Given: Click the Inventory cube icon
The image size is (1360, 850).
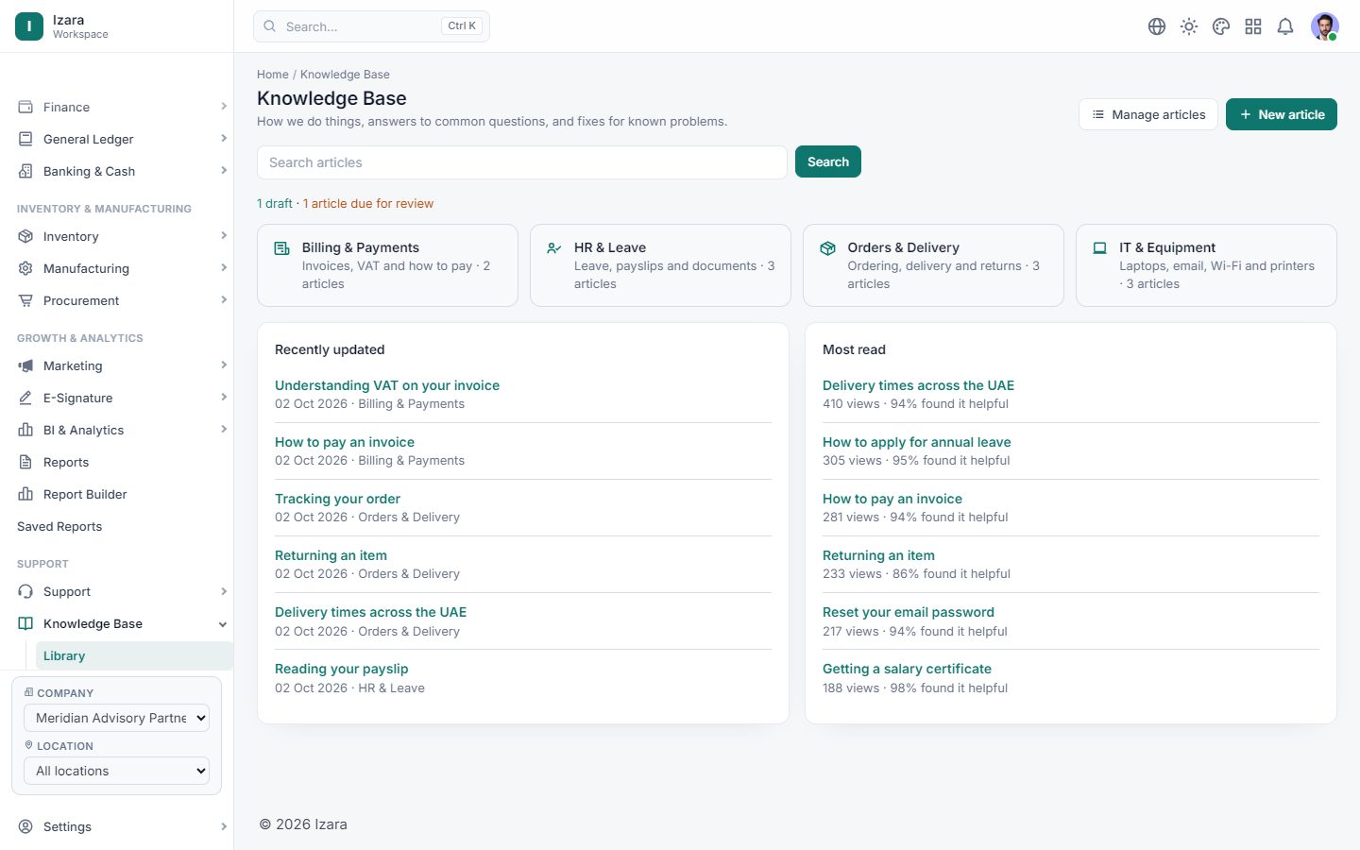Looking at the screenshot, I should pos(25,236).
